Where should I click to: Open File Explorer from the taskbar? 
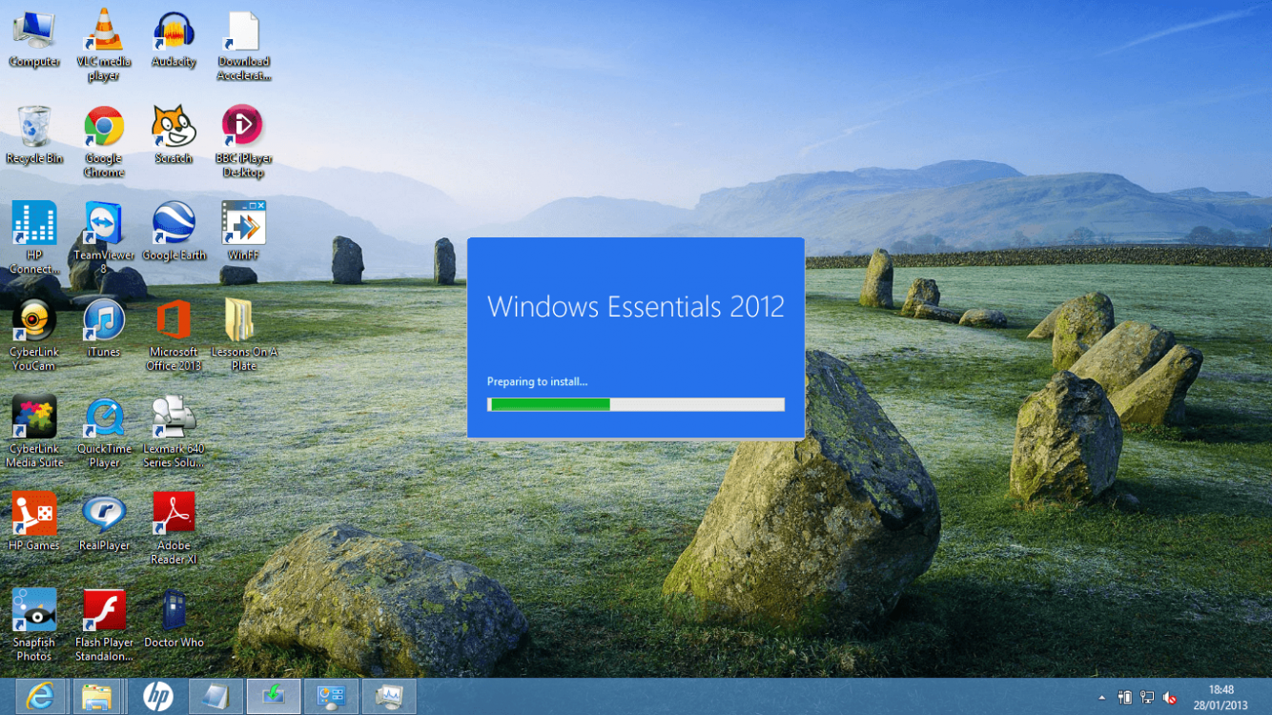tap(97, 697)
